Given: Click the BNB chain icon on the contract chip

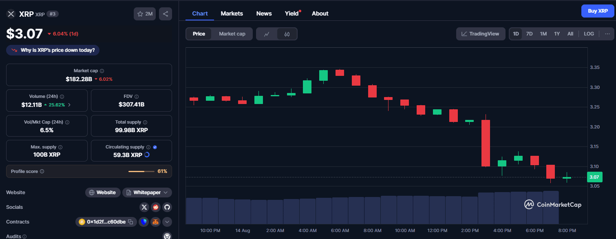Looking at the screenshot, I should [x=82, y=222].
